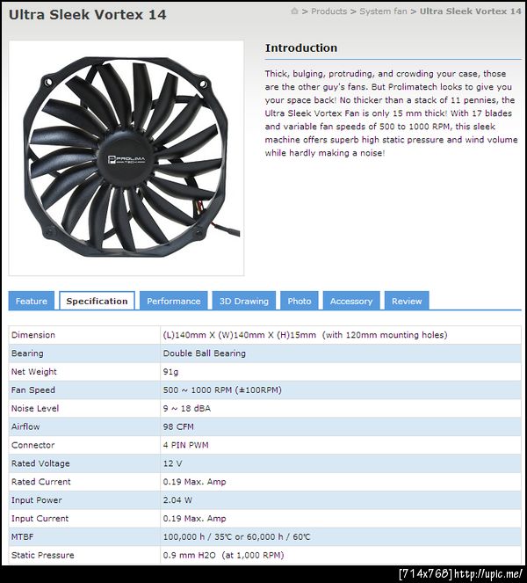Viewport: 527px width, 583px height.
Task: Click the Introduction heading
Action: (301, 48)
